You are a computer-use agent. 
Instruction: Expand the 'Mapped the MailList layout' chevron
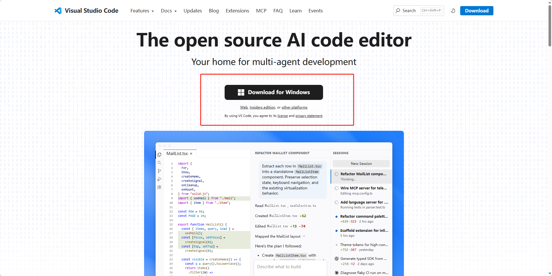[304, 236]
